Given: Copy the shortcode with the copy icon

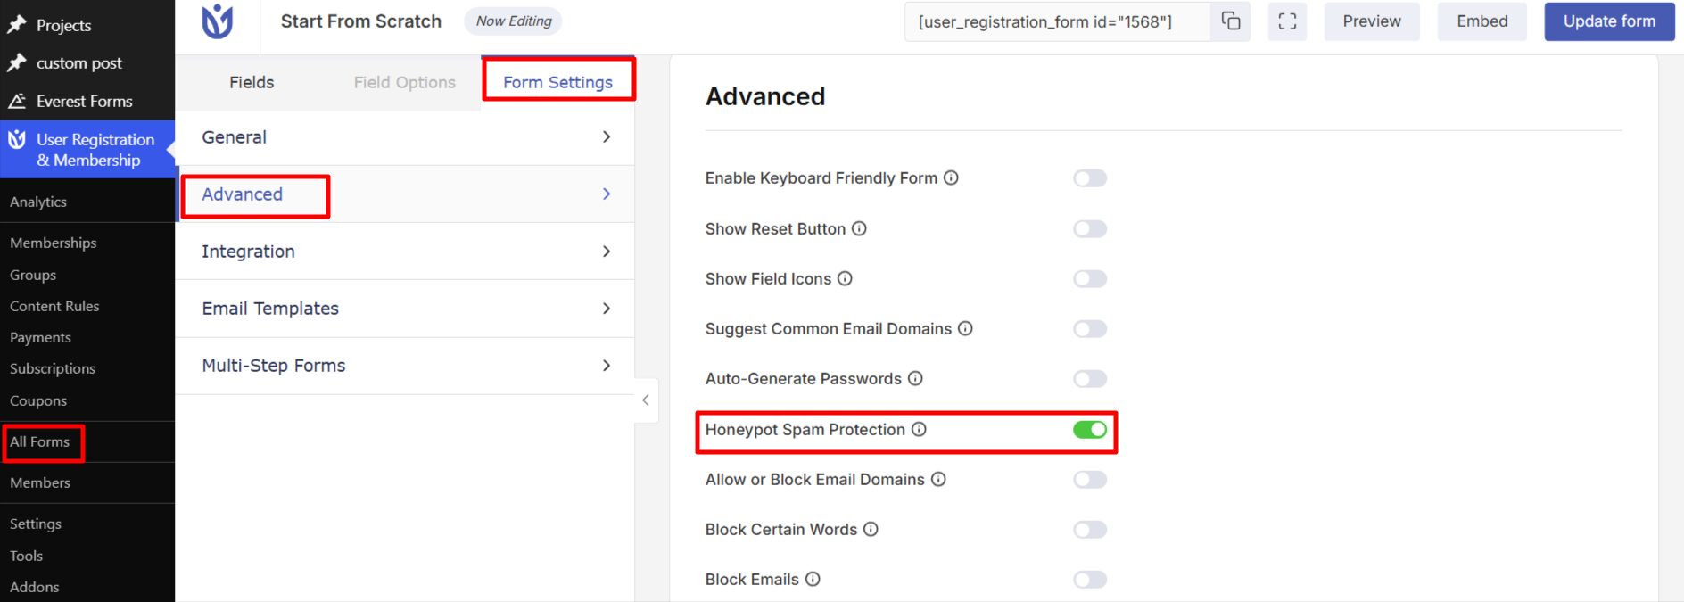Looking at the screenshot, I should point(1231,21).
